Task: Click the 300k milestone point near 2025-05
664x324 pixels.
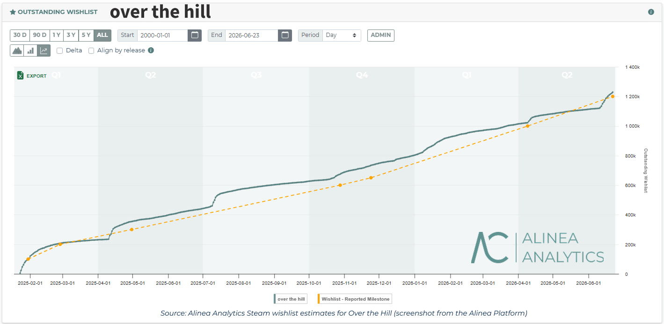Action: pyautogui.click(x=131, y=230)
